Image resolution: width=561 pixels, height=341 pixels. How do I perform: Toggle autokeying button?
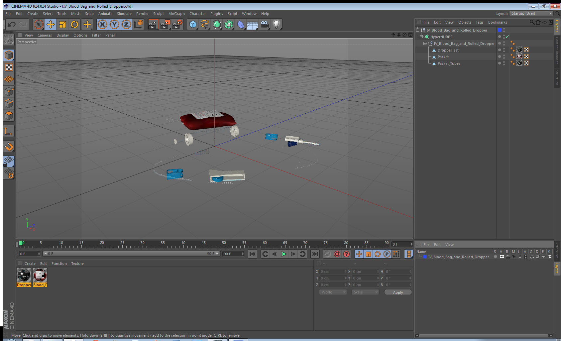click(x=337, y=254)
